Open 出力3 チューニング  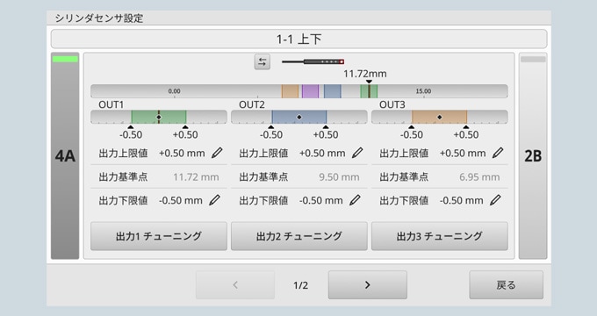[440, 236]
